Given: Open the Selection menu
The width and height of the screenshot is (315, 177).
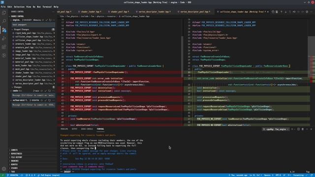Looking at the screenshot, I should (19, 6).
